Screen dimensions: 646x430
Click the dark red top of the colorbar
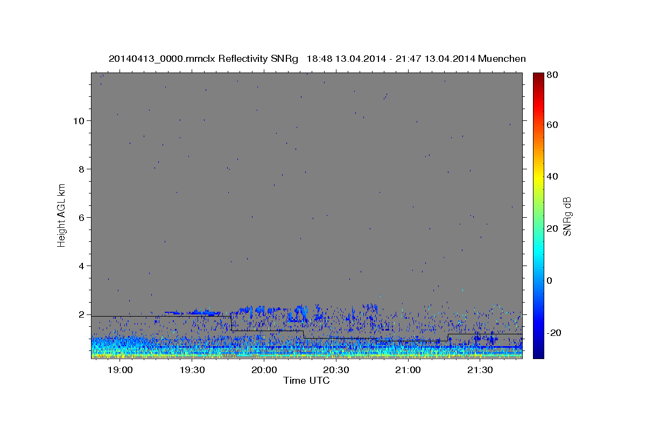click(538, 76)
